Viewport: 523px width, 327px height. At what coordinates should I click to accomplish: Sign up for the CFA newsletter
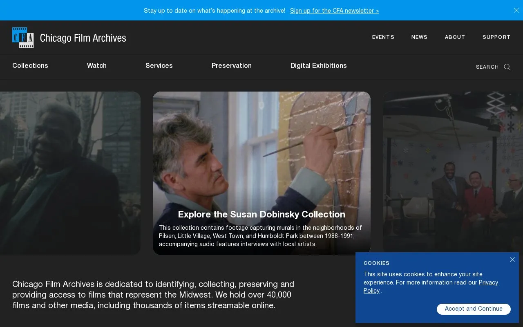click(x=335, y=11)
